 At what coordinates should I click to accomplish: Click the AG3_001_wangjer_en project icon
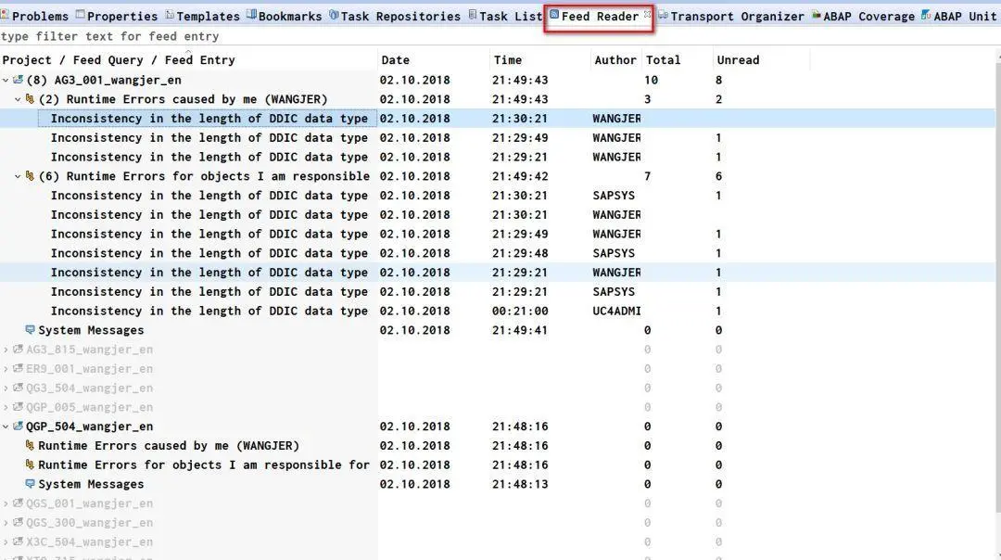pos(18,80)
